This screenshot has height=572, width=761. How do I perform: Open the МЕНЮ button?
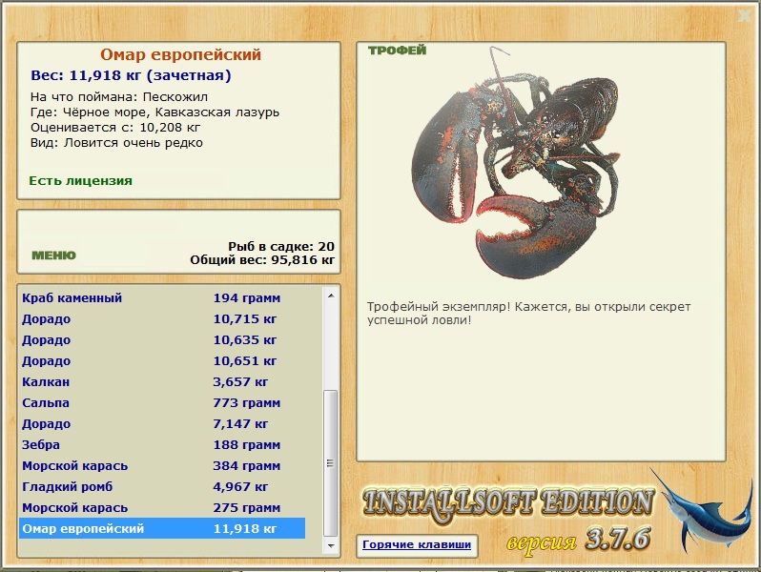pyautogui.click(x=53, y=255)
